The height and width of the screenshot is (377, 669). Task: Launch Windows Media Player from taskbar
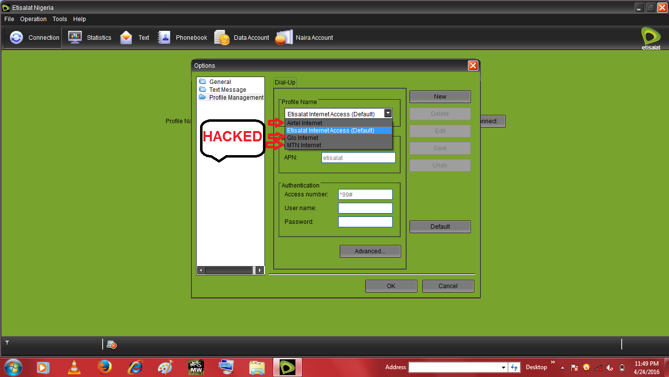pos(43,367)
